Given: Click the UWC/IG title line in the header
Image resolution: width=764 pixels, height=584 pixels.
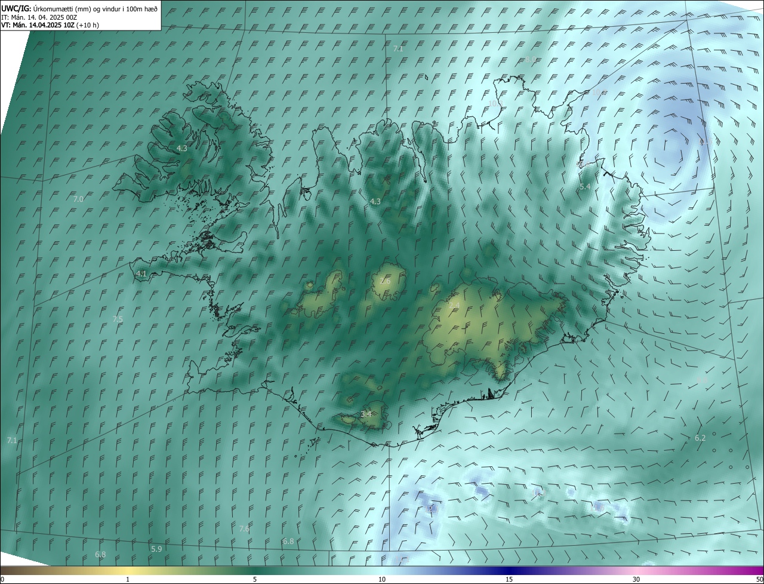Looking at the screenshot, I should [79, 8].
